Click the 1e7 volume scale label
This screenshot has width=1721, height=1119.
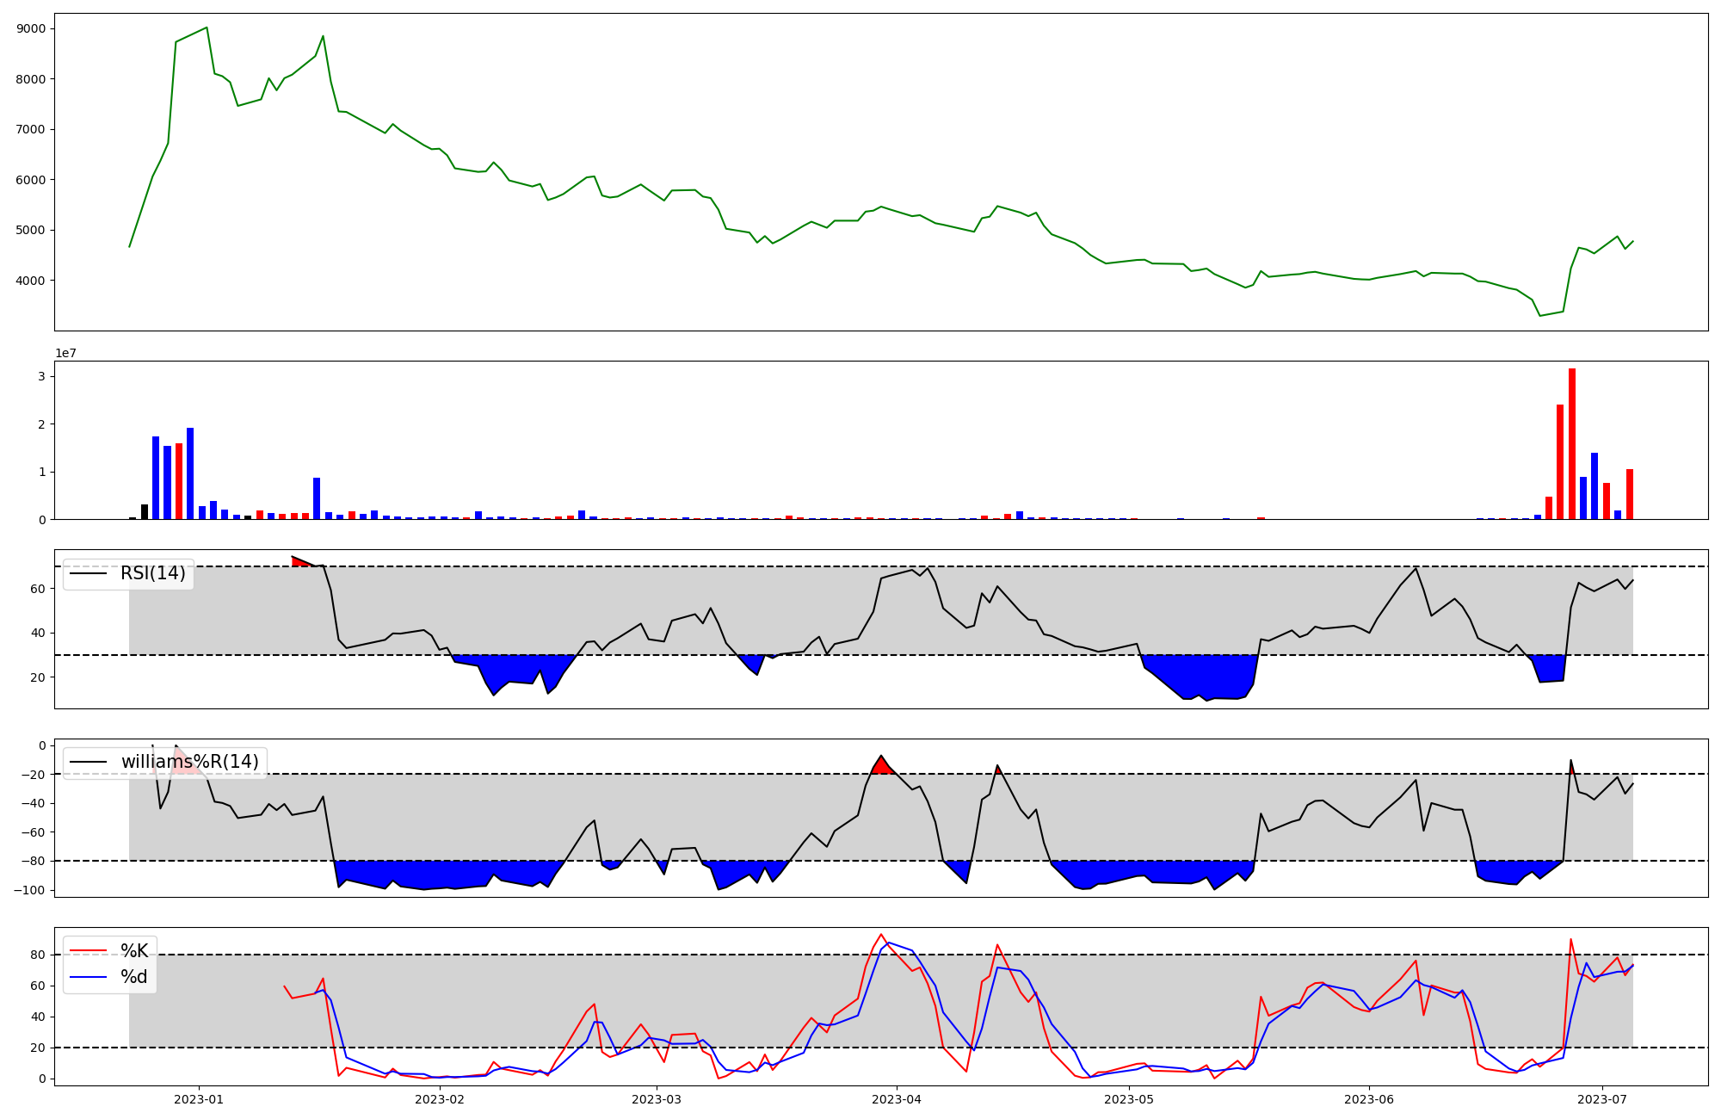point(65,354)
